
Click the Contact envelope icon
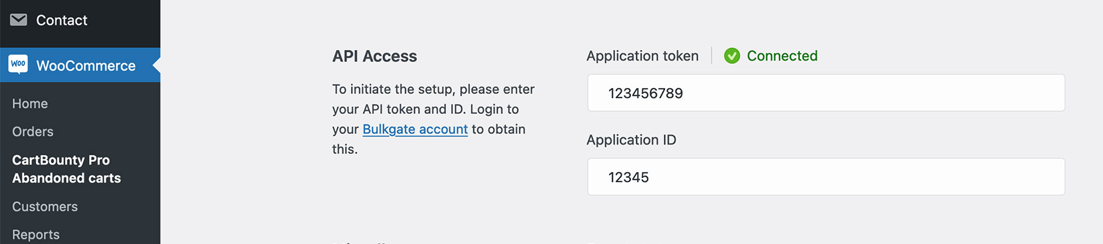click(19, 20)
